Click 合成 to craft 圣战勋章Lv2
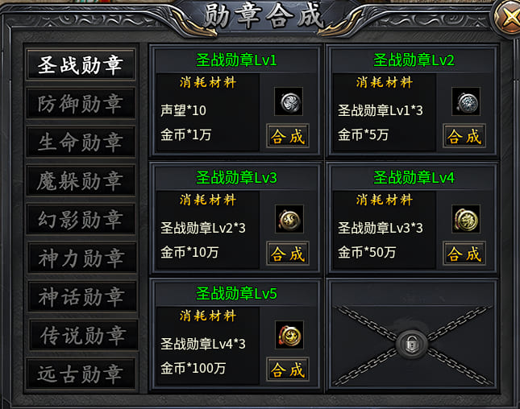Viewport: 520px width, 409px height. [464, 136]
